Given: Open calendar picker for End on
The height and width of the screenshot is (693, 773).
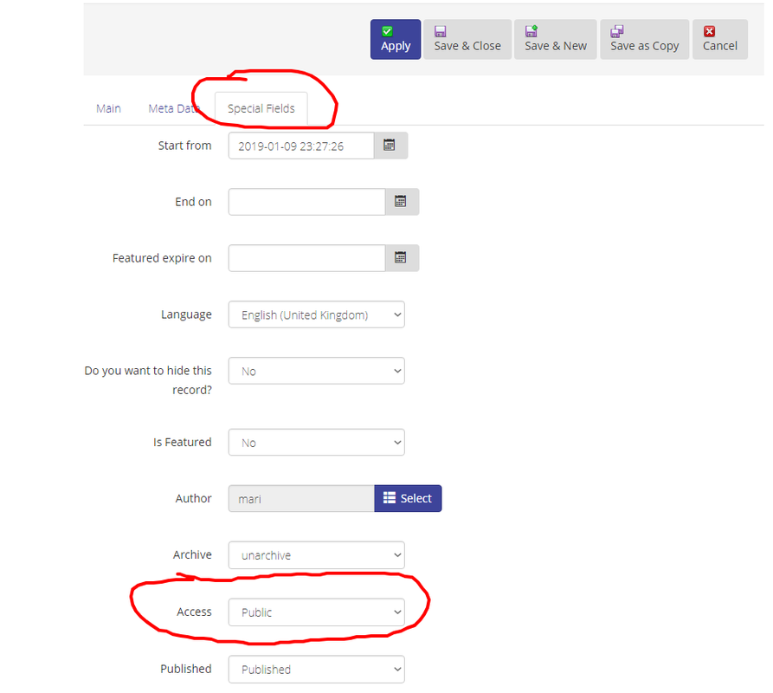Looking at the screenshot, I should [402, 202].
